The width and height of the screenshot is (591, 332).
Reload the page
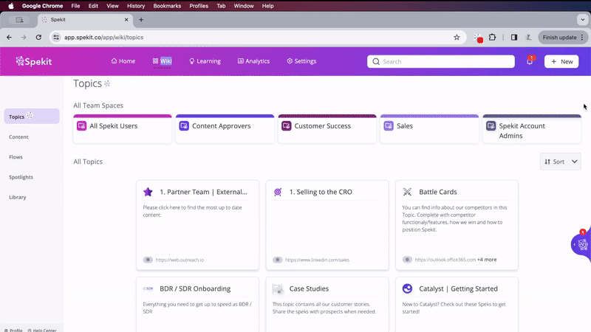click(x=38, y=38)
